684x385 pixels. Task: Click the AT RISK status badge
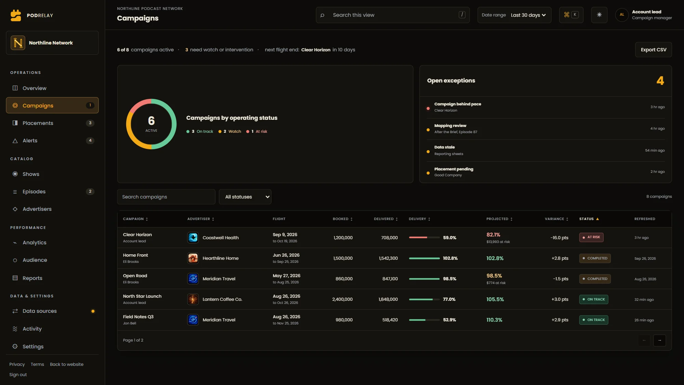[591, 237]
